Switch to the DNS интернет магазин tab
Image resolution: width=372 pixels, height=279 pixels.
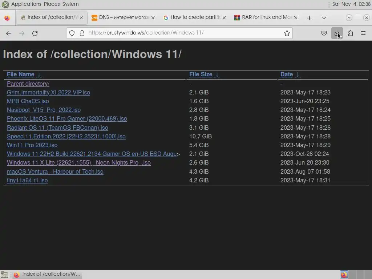(x=123, y=17)
